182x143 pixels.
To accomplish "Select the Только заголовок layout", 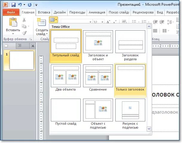I will [x=130, y=80].
